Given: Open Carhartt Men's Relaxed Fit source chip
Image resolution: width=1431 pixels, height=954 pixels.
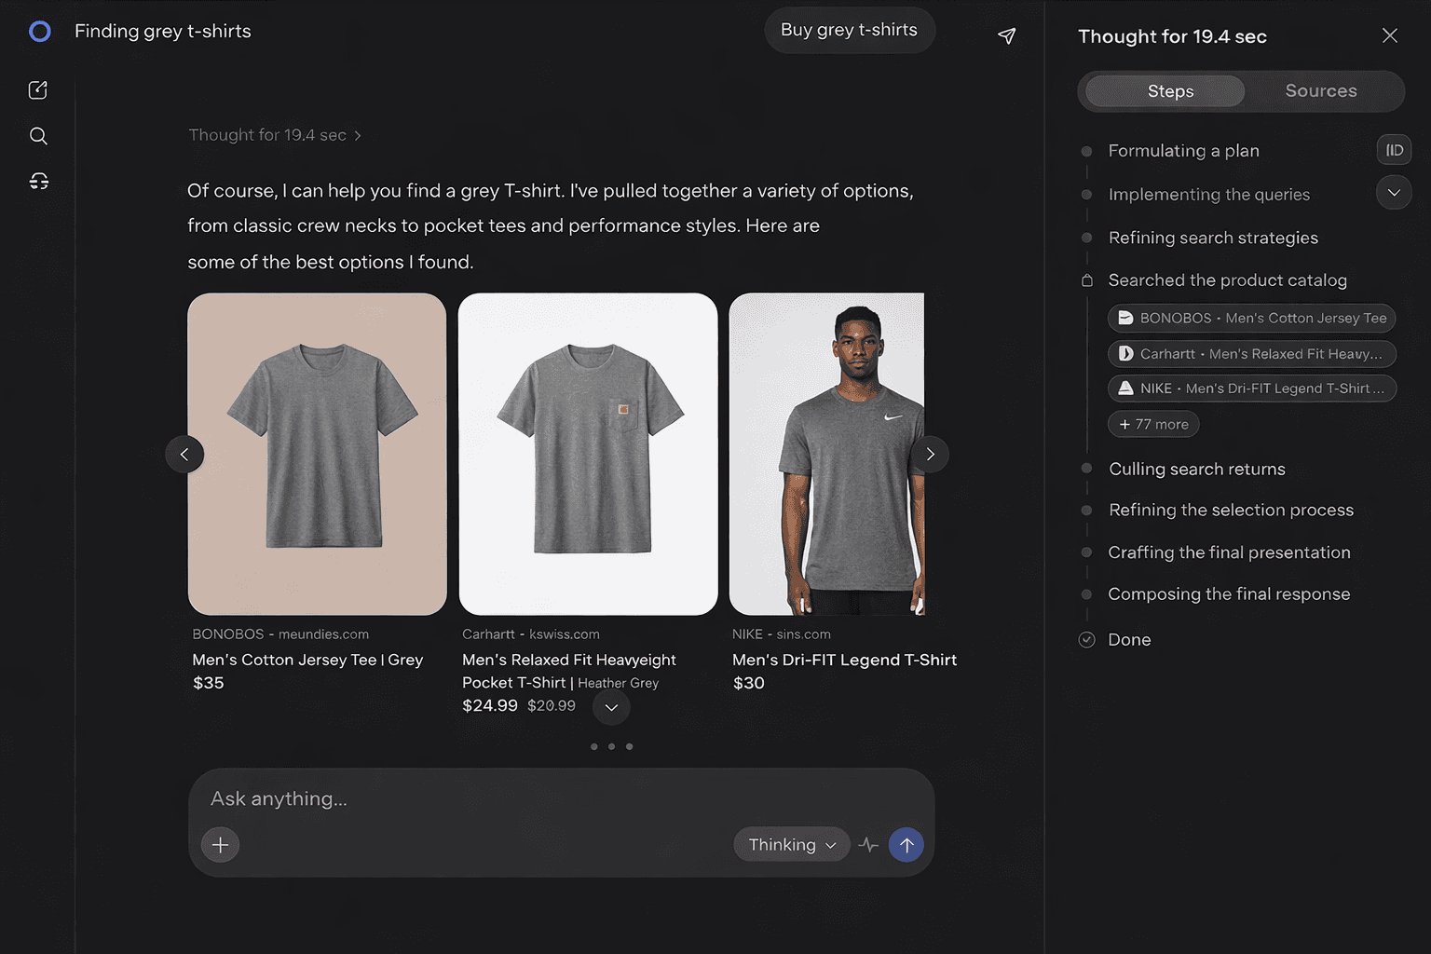Looking at the screenshot, I should click(1251, 354).
